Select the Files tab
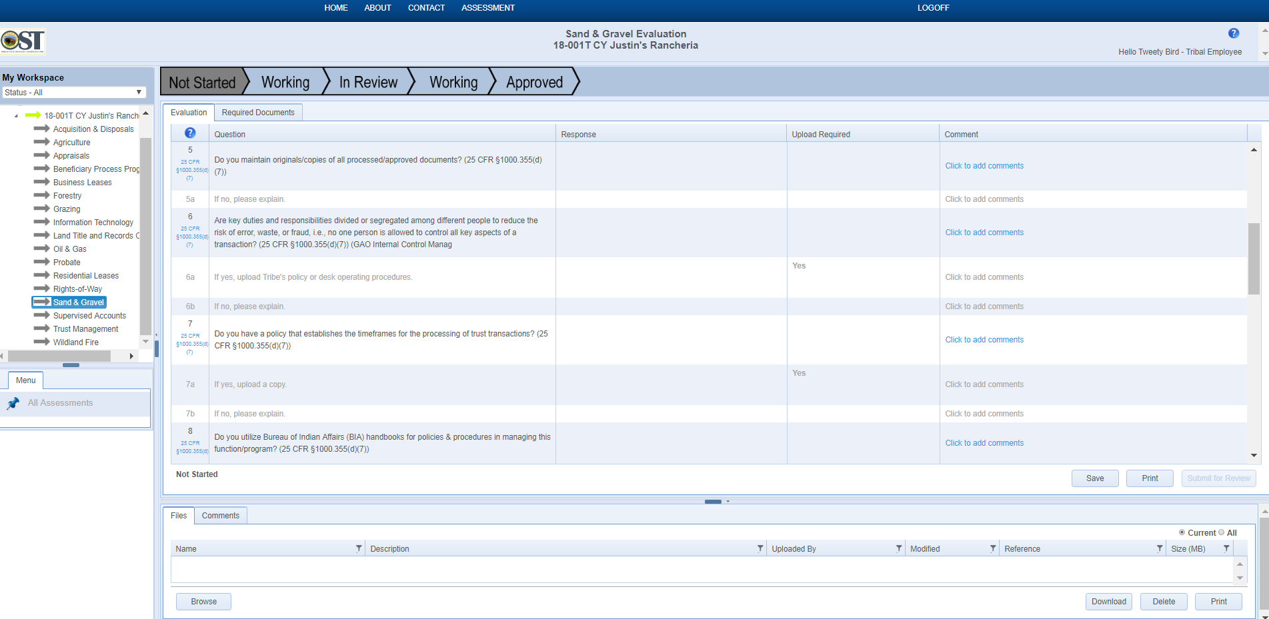This screenshot has height=619, width=1269. coord(179,516)
